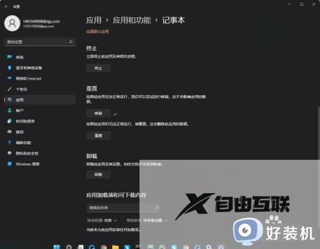The image size is (320, 249).
Task: Open the Windows Start button on taskbar
Action: pos(57,246)
